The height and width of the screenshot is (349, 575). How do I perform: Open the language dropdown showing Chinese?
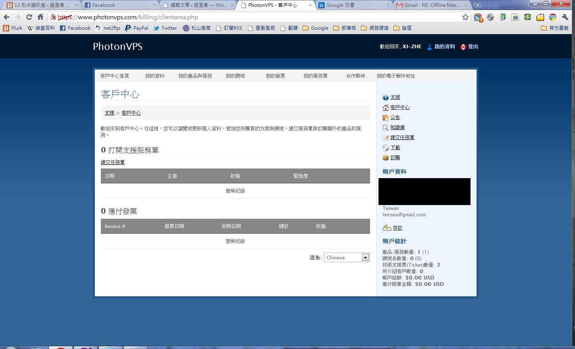(347, 257)
